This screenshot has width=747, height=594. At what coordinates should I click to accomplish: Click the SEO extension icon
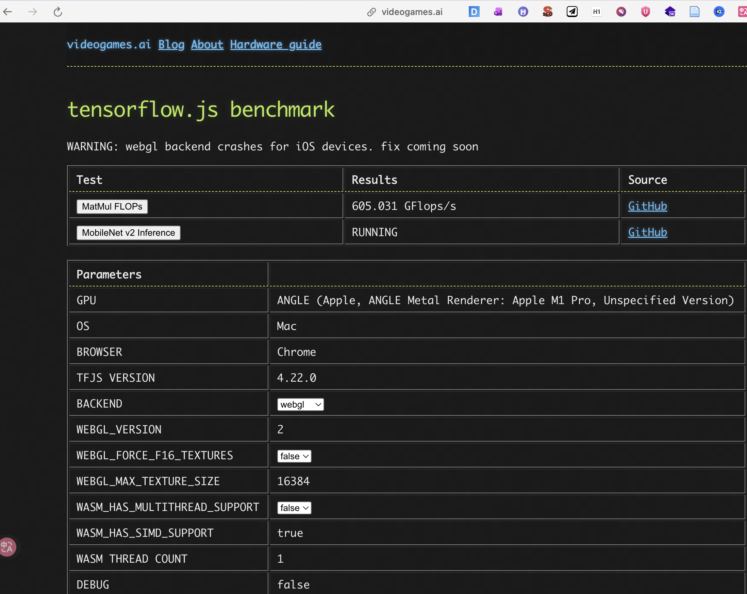tap(547, 12)
